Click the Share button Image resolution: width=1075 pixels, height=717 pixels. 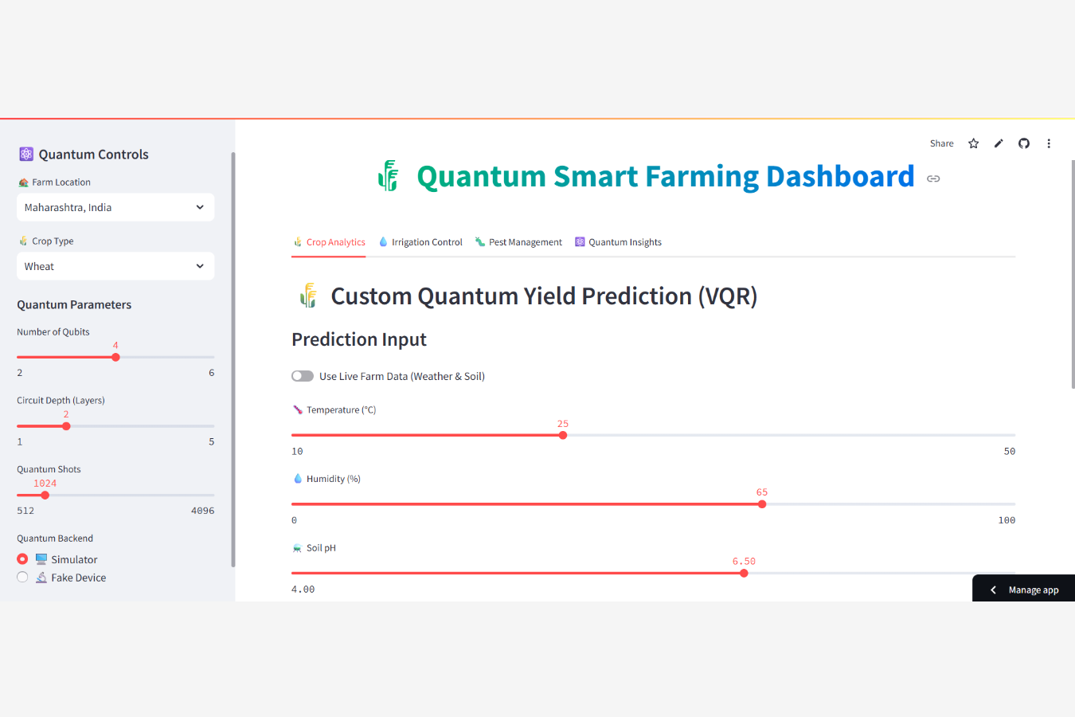(x=941, y=143)
